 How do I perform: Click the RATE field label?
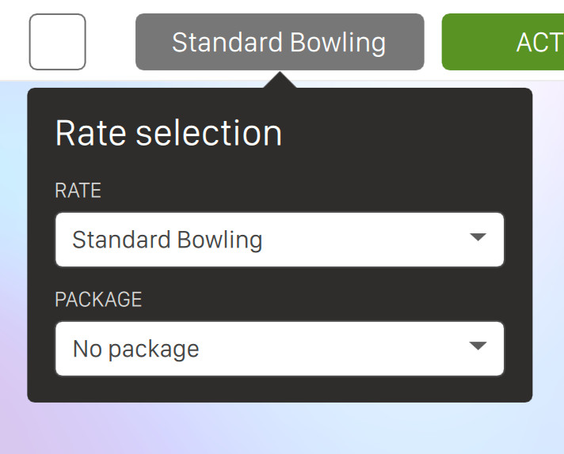coord(78,191)
